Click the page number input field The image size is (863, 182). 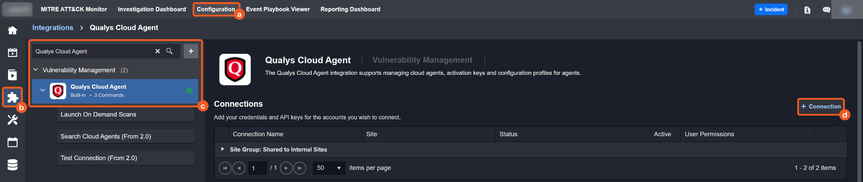(x=257, y=168)
